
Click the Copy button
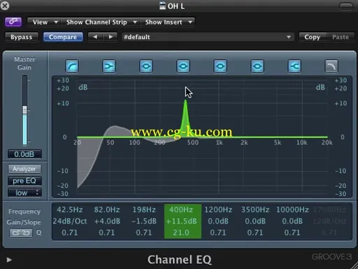[x=313, y=37]
